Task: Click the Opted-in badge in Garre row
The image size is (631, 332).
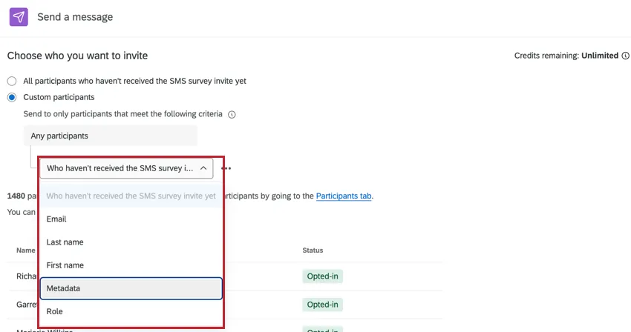Action: point(322,305)
